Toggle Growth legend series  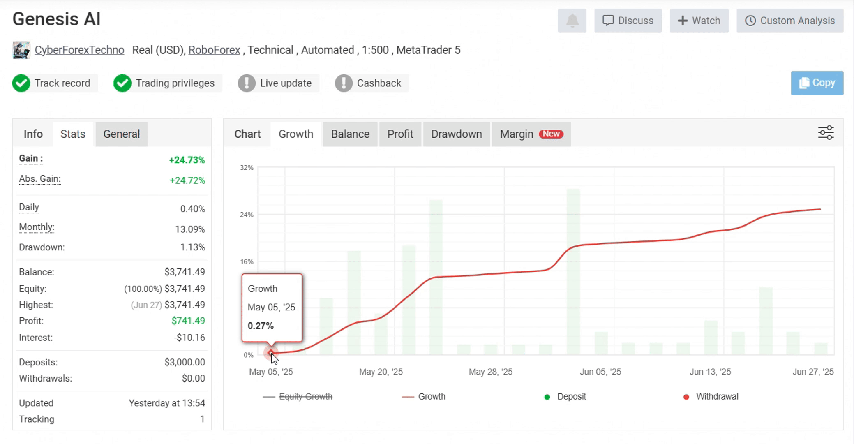point(424,397)
